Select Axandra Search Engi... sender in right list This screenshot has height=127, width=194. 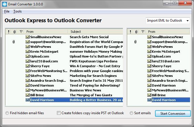[170, 81]
